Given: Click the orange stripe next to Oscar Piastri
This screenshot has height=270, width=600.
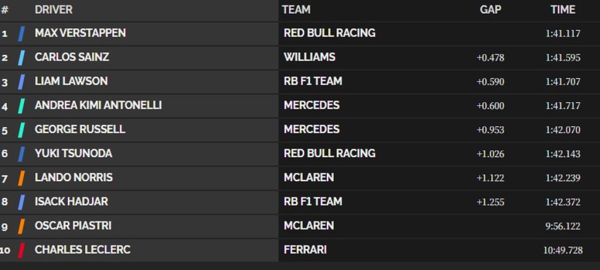Looking at the screenshot, I should 21,226.
